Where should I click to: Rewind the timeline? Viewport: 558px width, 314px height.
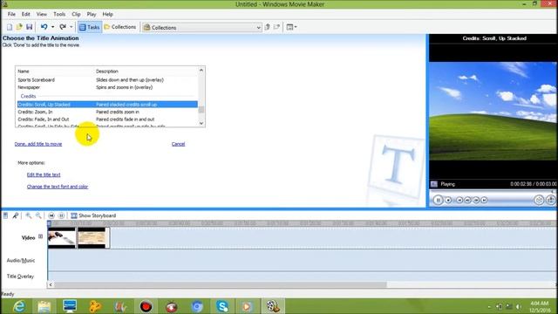51,215
